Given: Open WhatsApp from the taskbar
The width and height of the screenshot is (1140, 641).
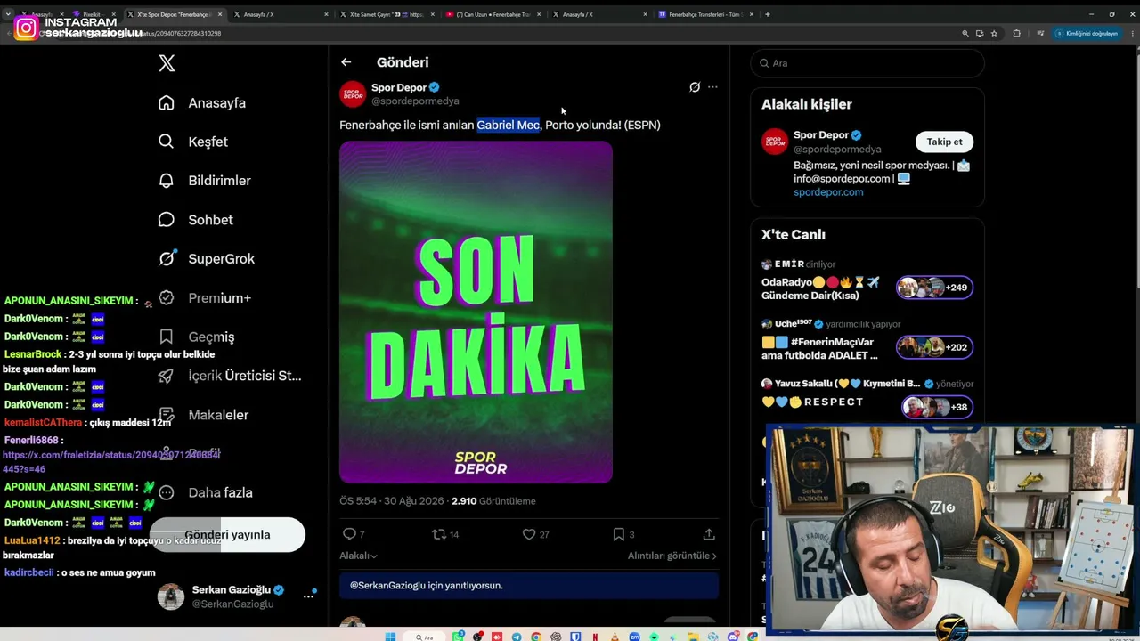Looking at the screenshot, I should 459,637.
